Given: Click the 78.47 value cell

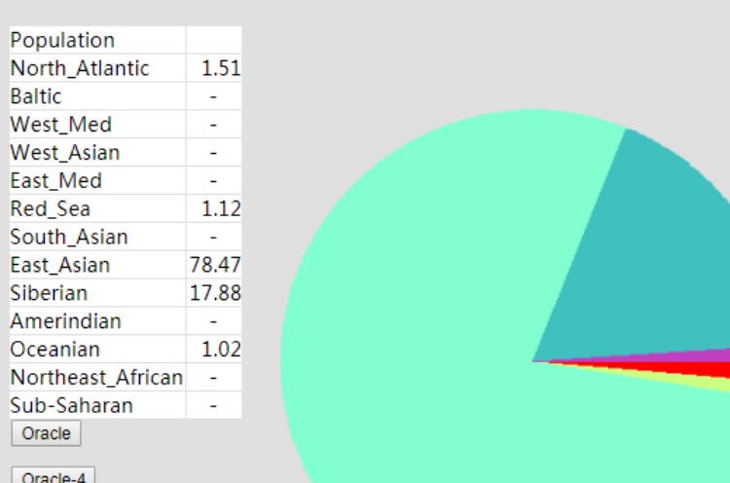Looking at the screenshot, I should pyautogui.click(x=214, y=265).
